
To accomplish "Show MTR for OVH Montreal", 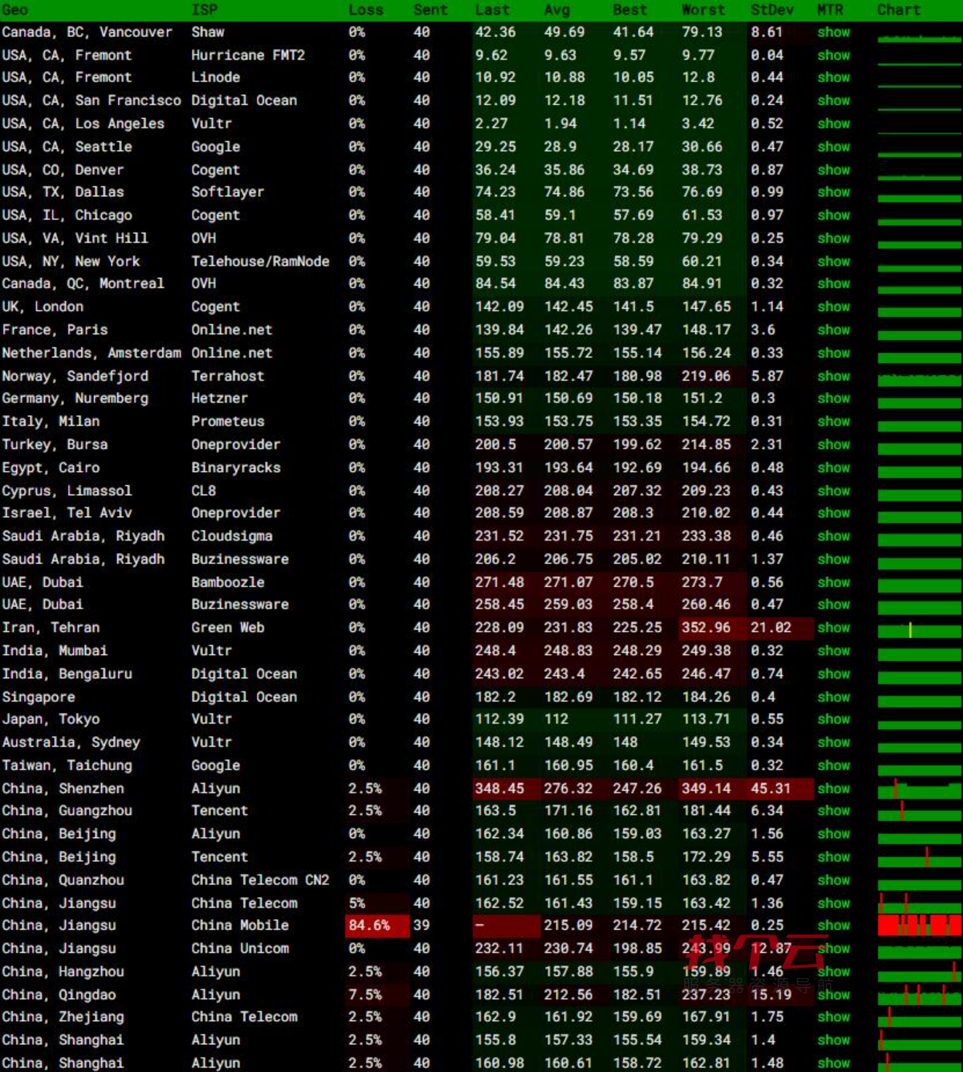I will coord(833,284).
